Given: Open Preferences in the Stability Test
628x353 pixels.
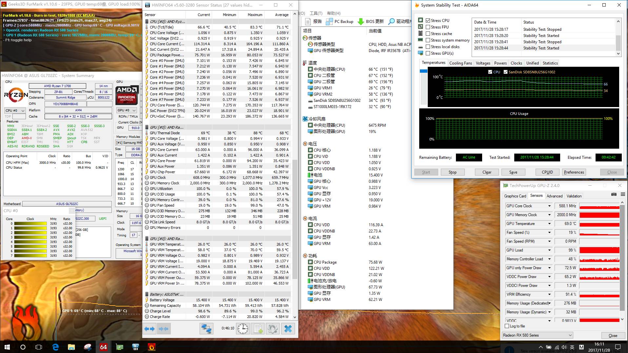Looking at the screenshot, I should tap(574, 172).
